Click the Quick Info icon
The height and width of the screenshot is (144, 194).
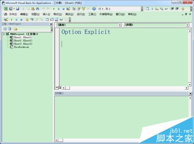click(x=157, y=9)
